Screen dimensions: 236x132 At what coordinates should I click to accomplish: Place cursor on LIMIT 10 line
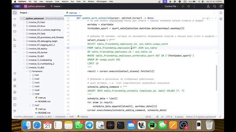pos(93,63)
